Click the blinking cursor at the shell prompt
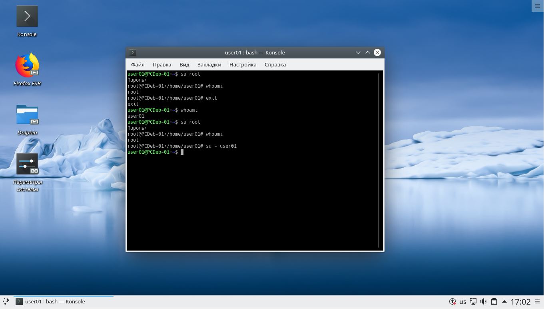Viewport: 544px width, 309px height. click(182, 152)
